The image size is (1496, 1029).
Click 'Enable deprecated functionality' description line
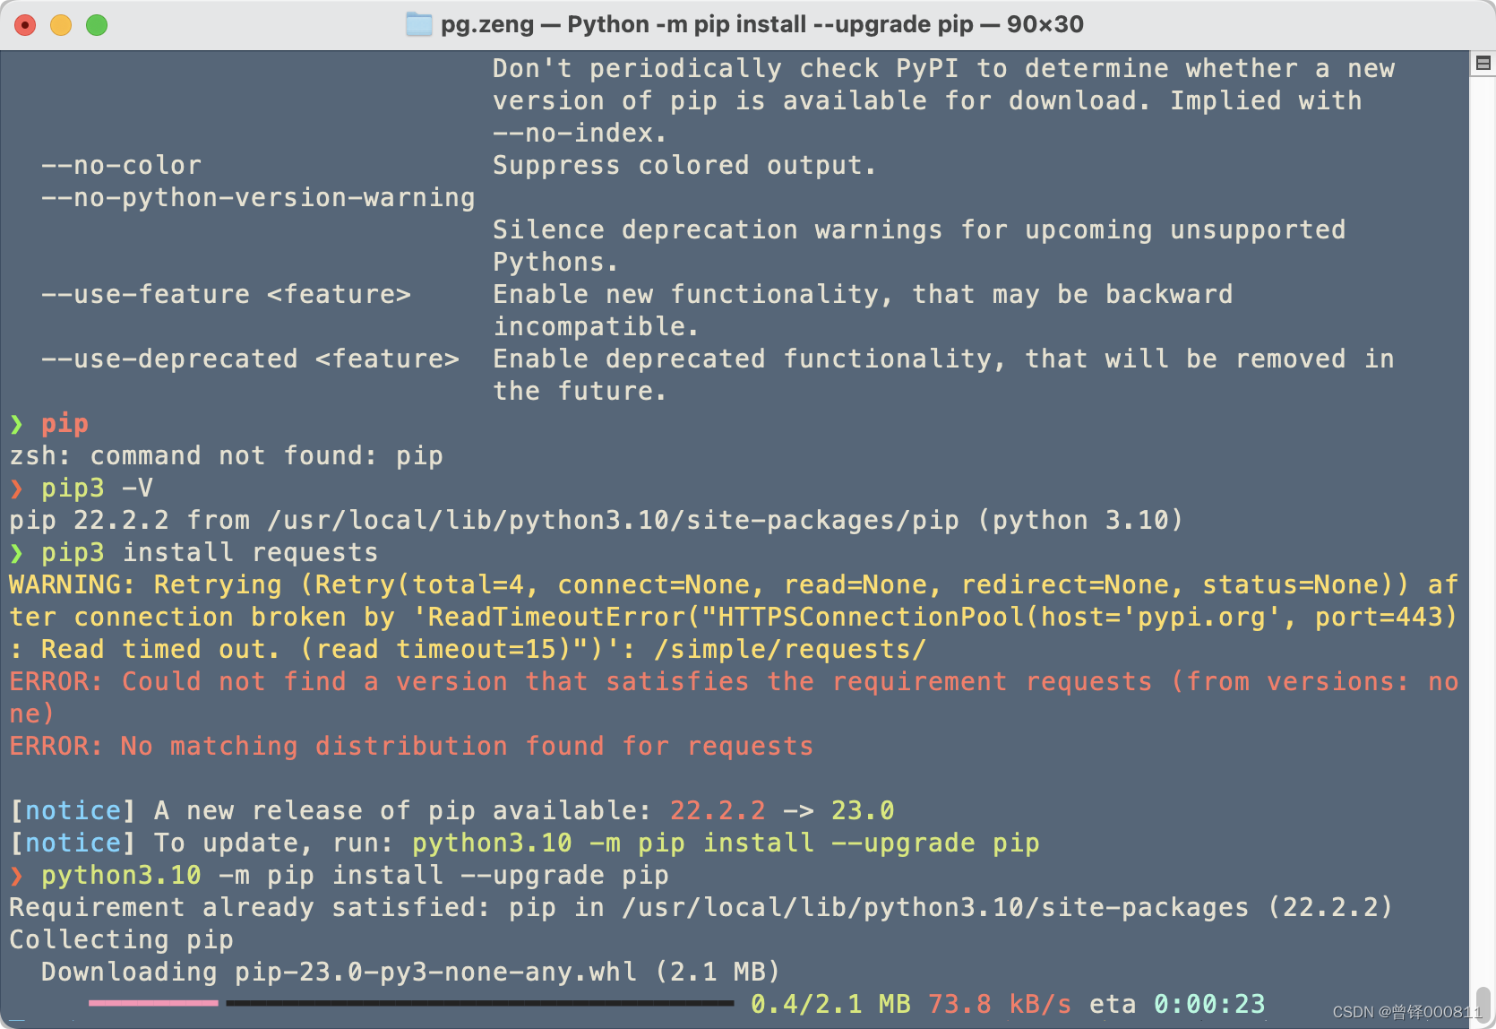tap(943, 359)
